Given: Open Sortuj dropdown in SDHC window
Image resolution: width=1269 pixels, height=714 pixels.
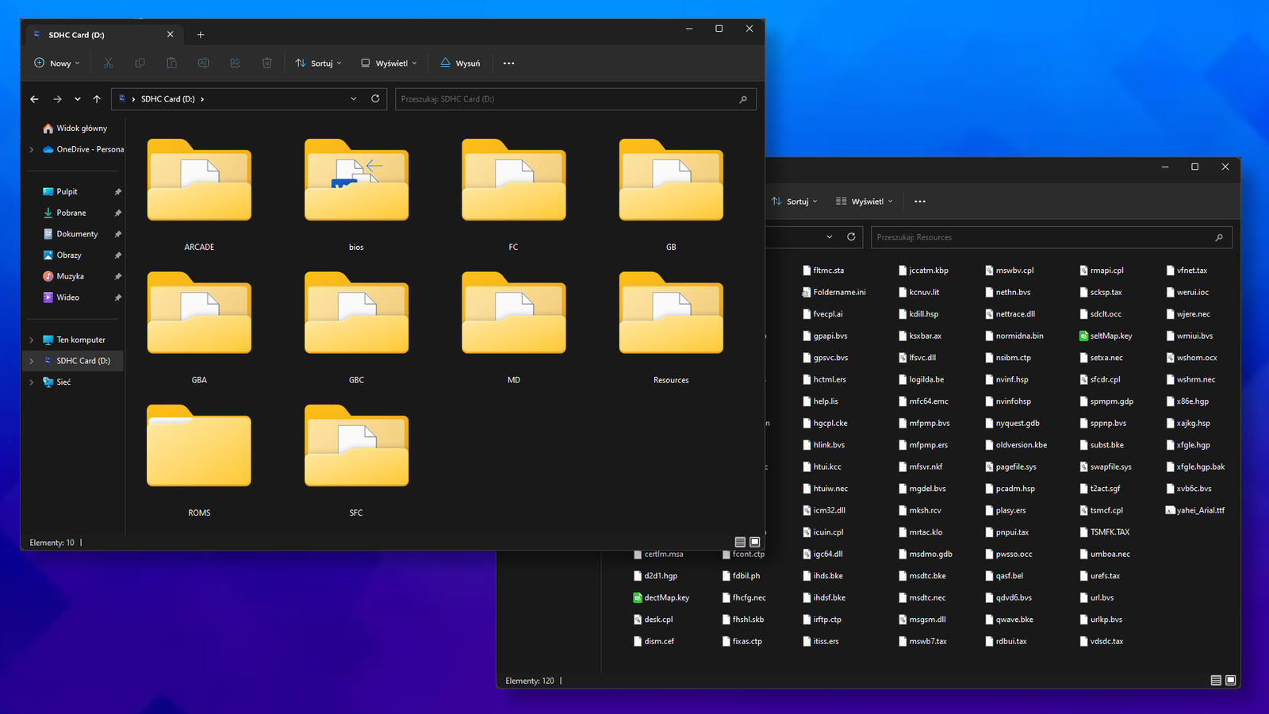Looking at the screenshot, I should click(318, 63).
